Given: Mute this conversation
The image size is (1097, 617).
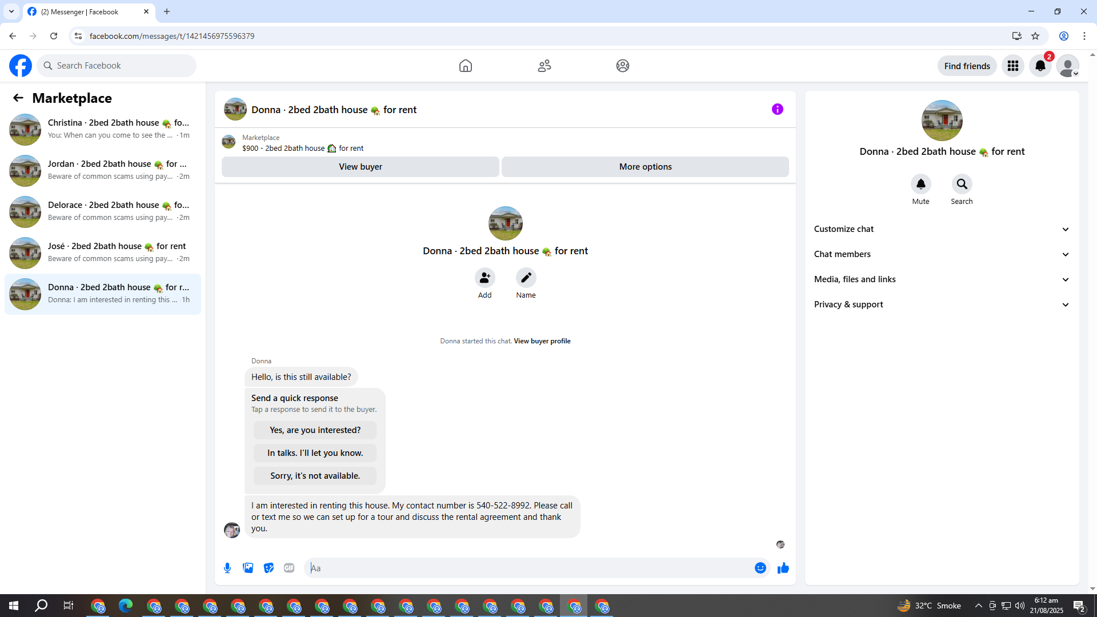Looking at the screenshot, I should pyautogui.click(x=920, y=185).
